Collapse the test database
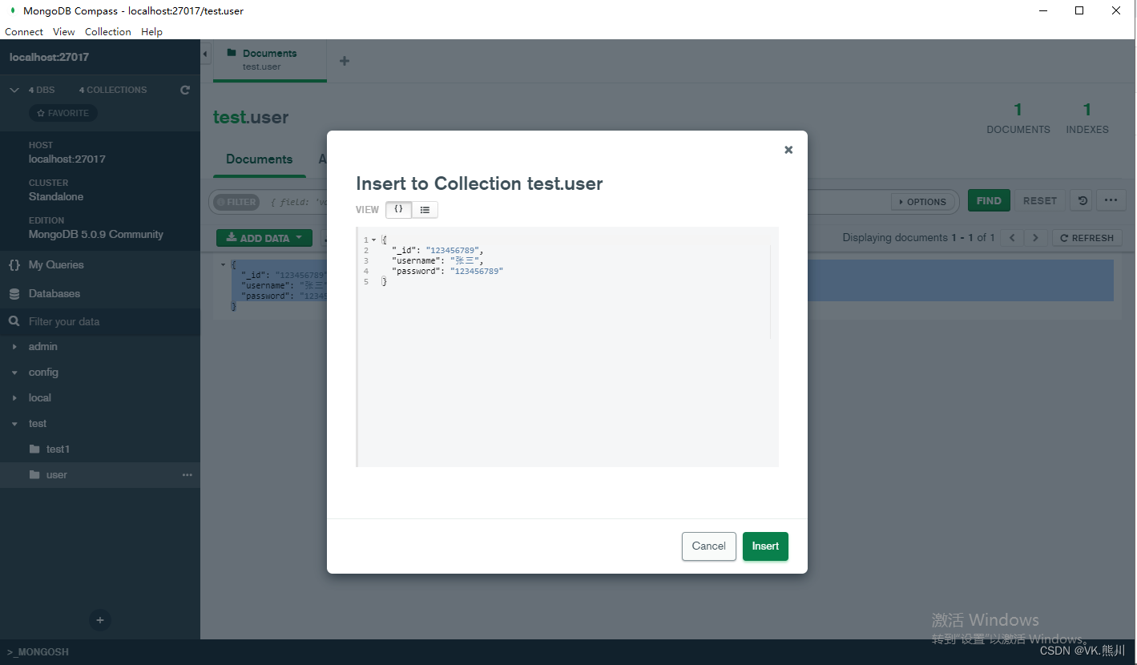This screenshot has height=665, width=1137. [x=14, y=424]
